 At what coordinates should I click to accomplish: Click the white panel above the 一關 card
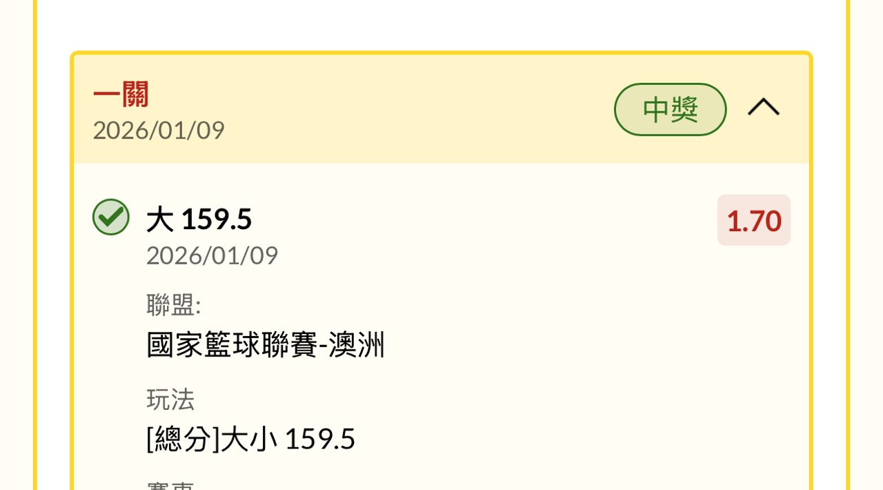click(441, 24)
